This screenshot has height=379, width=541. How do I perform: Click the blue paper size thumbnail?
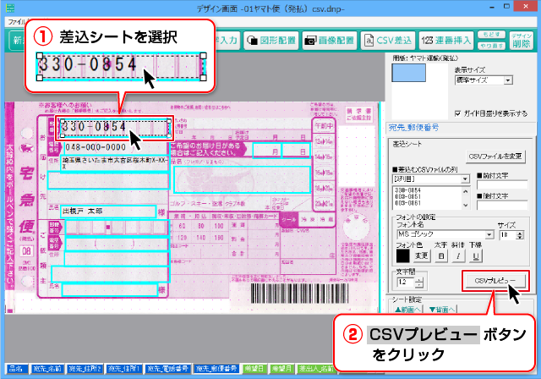point(408,73)
